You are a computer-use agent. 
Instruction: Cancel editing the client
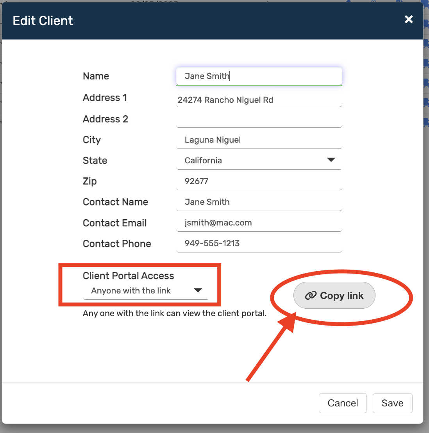pyautogui.click(x=343, y=403)
